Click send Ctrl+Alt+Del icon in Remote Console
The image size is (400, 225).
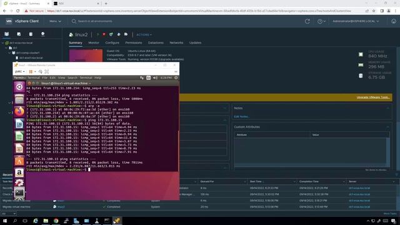click(40, 72)
